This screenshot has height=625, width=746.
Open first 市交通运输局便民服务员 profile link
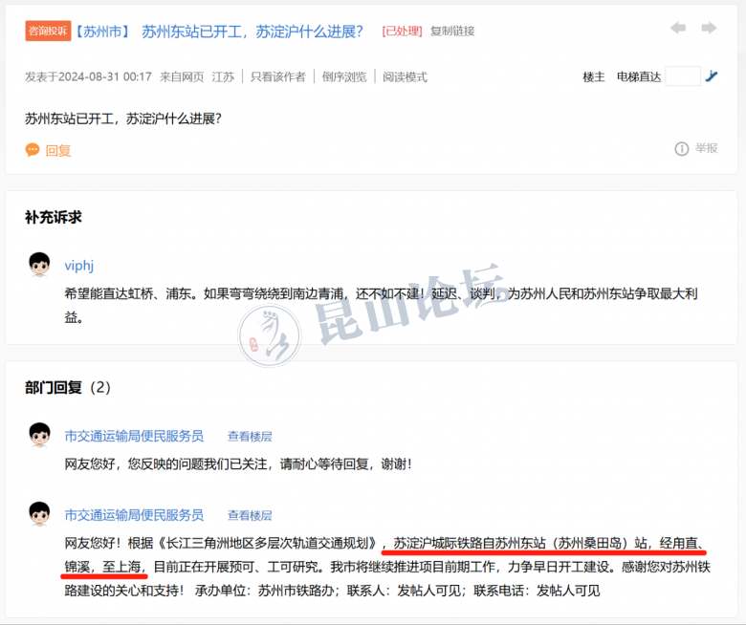(x=134, y=436)
